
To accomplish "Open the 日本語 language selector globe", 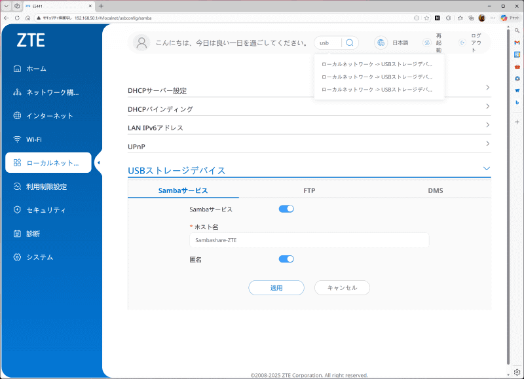I will coord(381,43).
